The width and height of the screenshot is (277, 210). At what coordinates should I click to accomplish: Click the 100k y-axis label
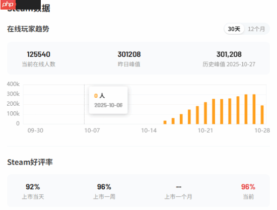(13, 114)
